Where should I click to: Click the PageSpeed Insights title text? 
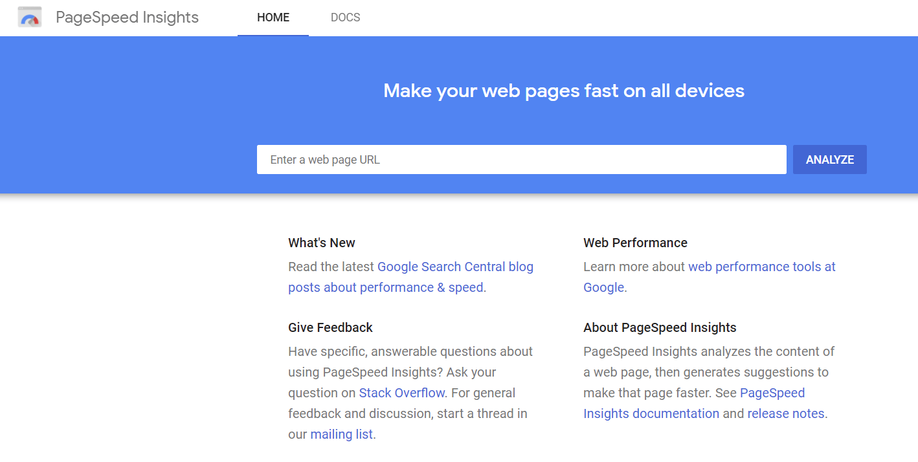pos(127,17)
